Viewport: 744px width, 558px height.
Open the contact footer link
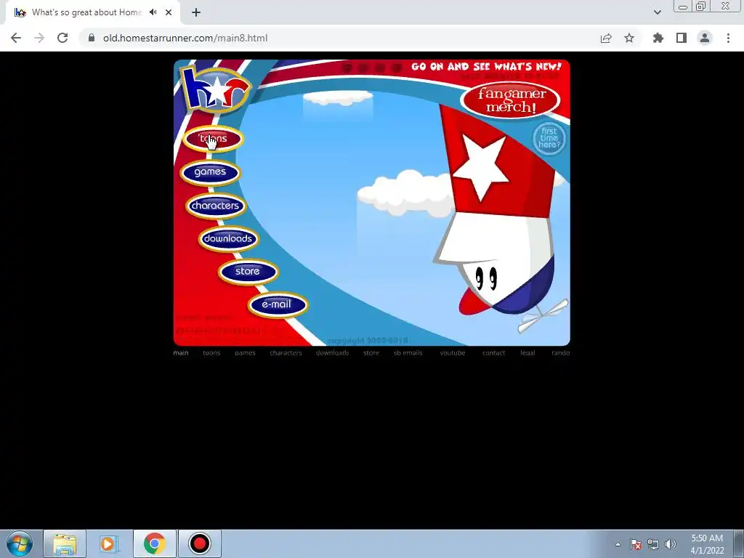click(x=493, y=352)
